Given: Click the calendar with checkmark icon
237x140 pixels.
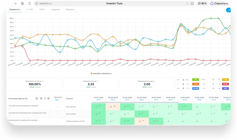Looking at the screenshot, I should click(41, 99).
